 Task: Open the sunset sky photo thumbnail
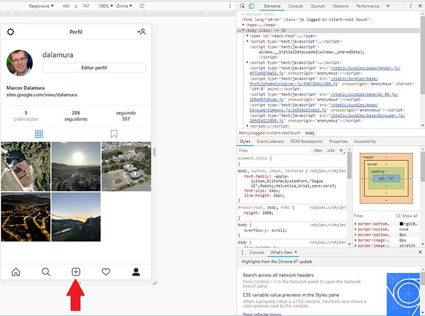[76, 166]
